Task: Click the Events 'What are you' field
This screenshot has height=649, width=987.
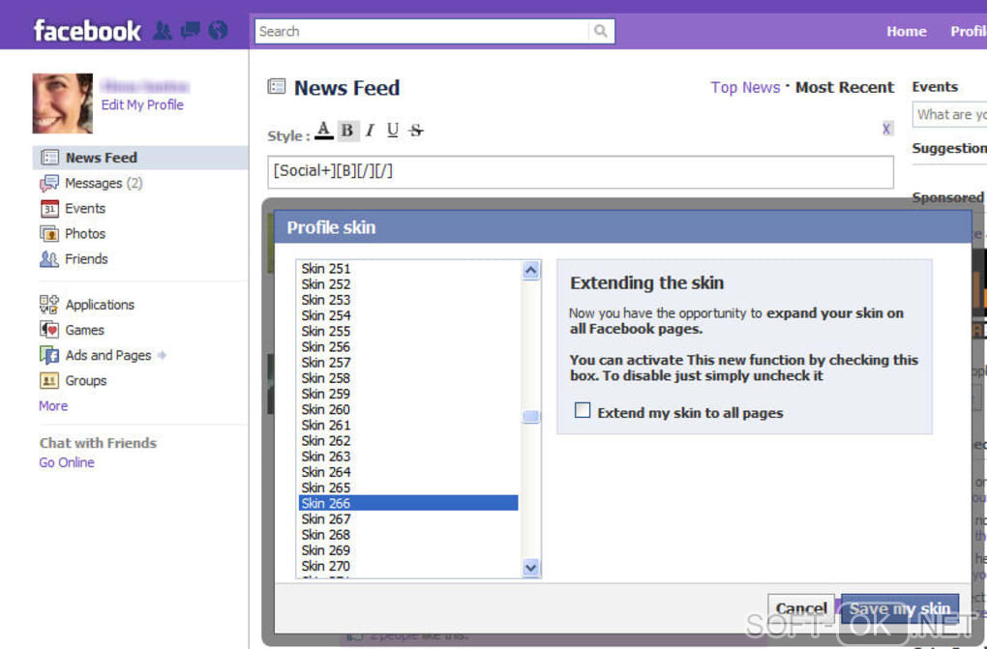Action: 949,114
